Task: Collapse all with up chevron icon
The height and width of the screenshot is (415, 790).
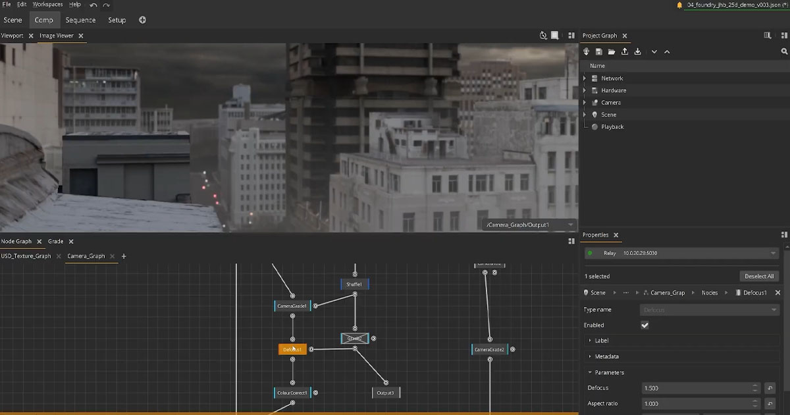Action: click(x=667, y=51)
